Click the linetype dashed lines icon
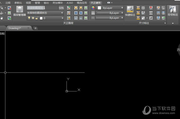Image resolution: width=180 pixels, height=119 pixels. [x=93, y=18]
